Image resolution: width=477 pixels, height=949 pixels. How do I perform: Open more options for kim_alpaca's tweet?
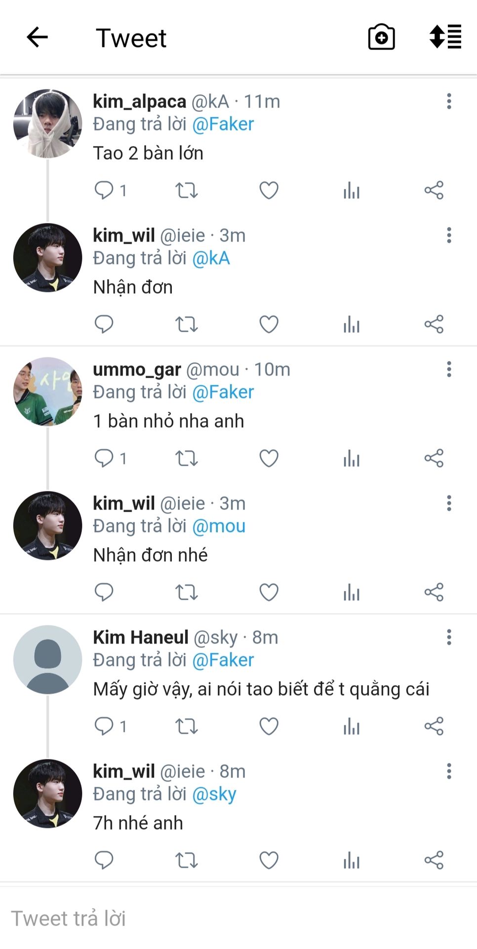(449, 101)
